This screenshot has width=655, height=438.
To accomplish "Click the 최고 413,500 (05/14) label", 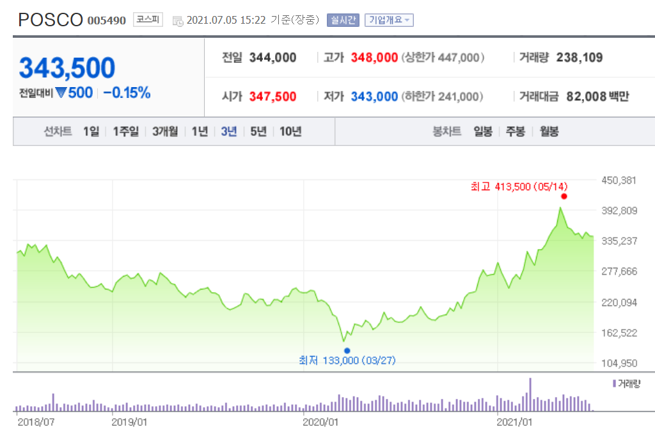I will 519,186.
